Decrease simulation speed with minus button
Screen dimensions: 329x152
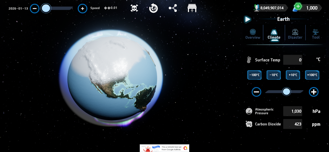(35, 9)
